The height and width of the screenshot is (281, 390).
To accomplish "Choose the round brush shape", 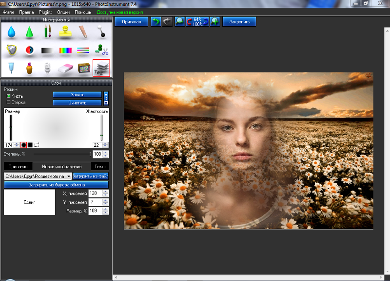I will 23,145.
